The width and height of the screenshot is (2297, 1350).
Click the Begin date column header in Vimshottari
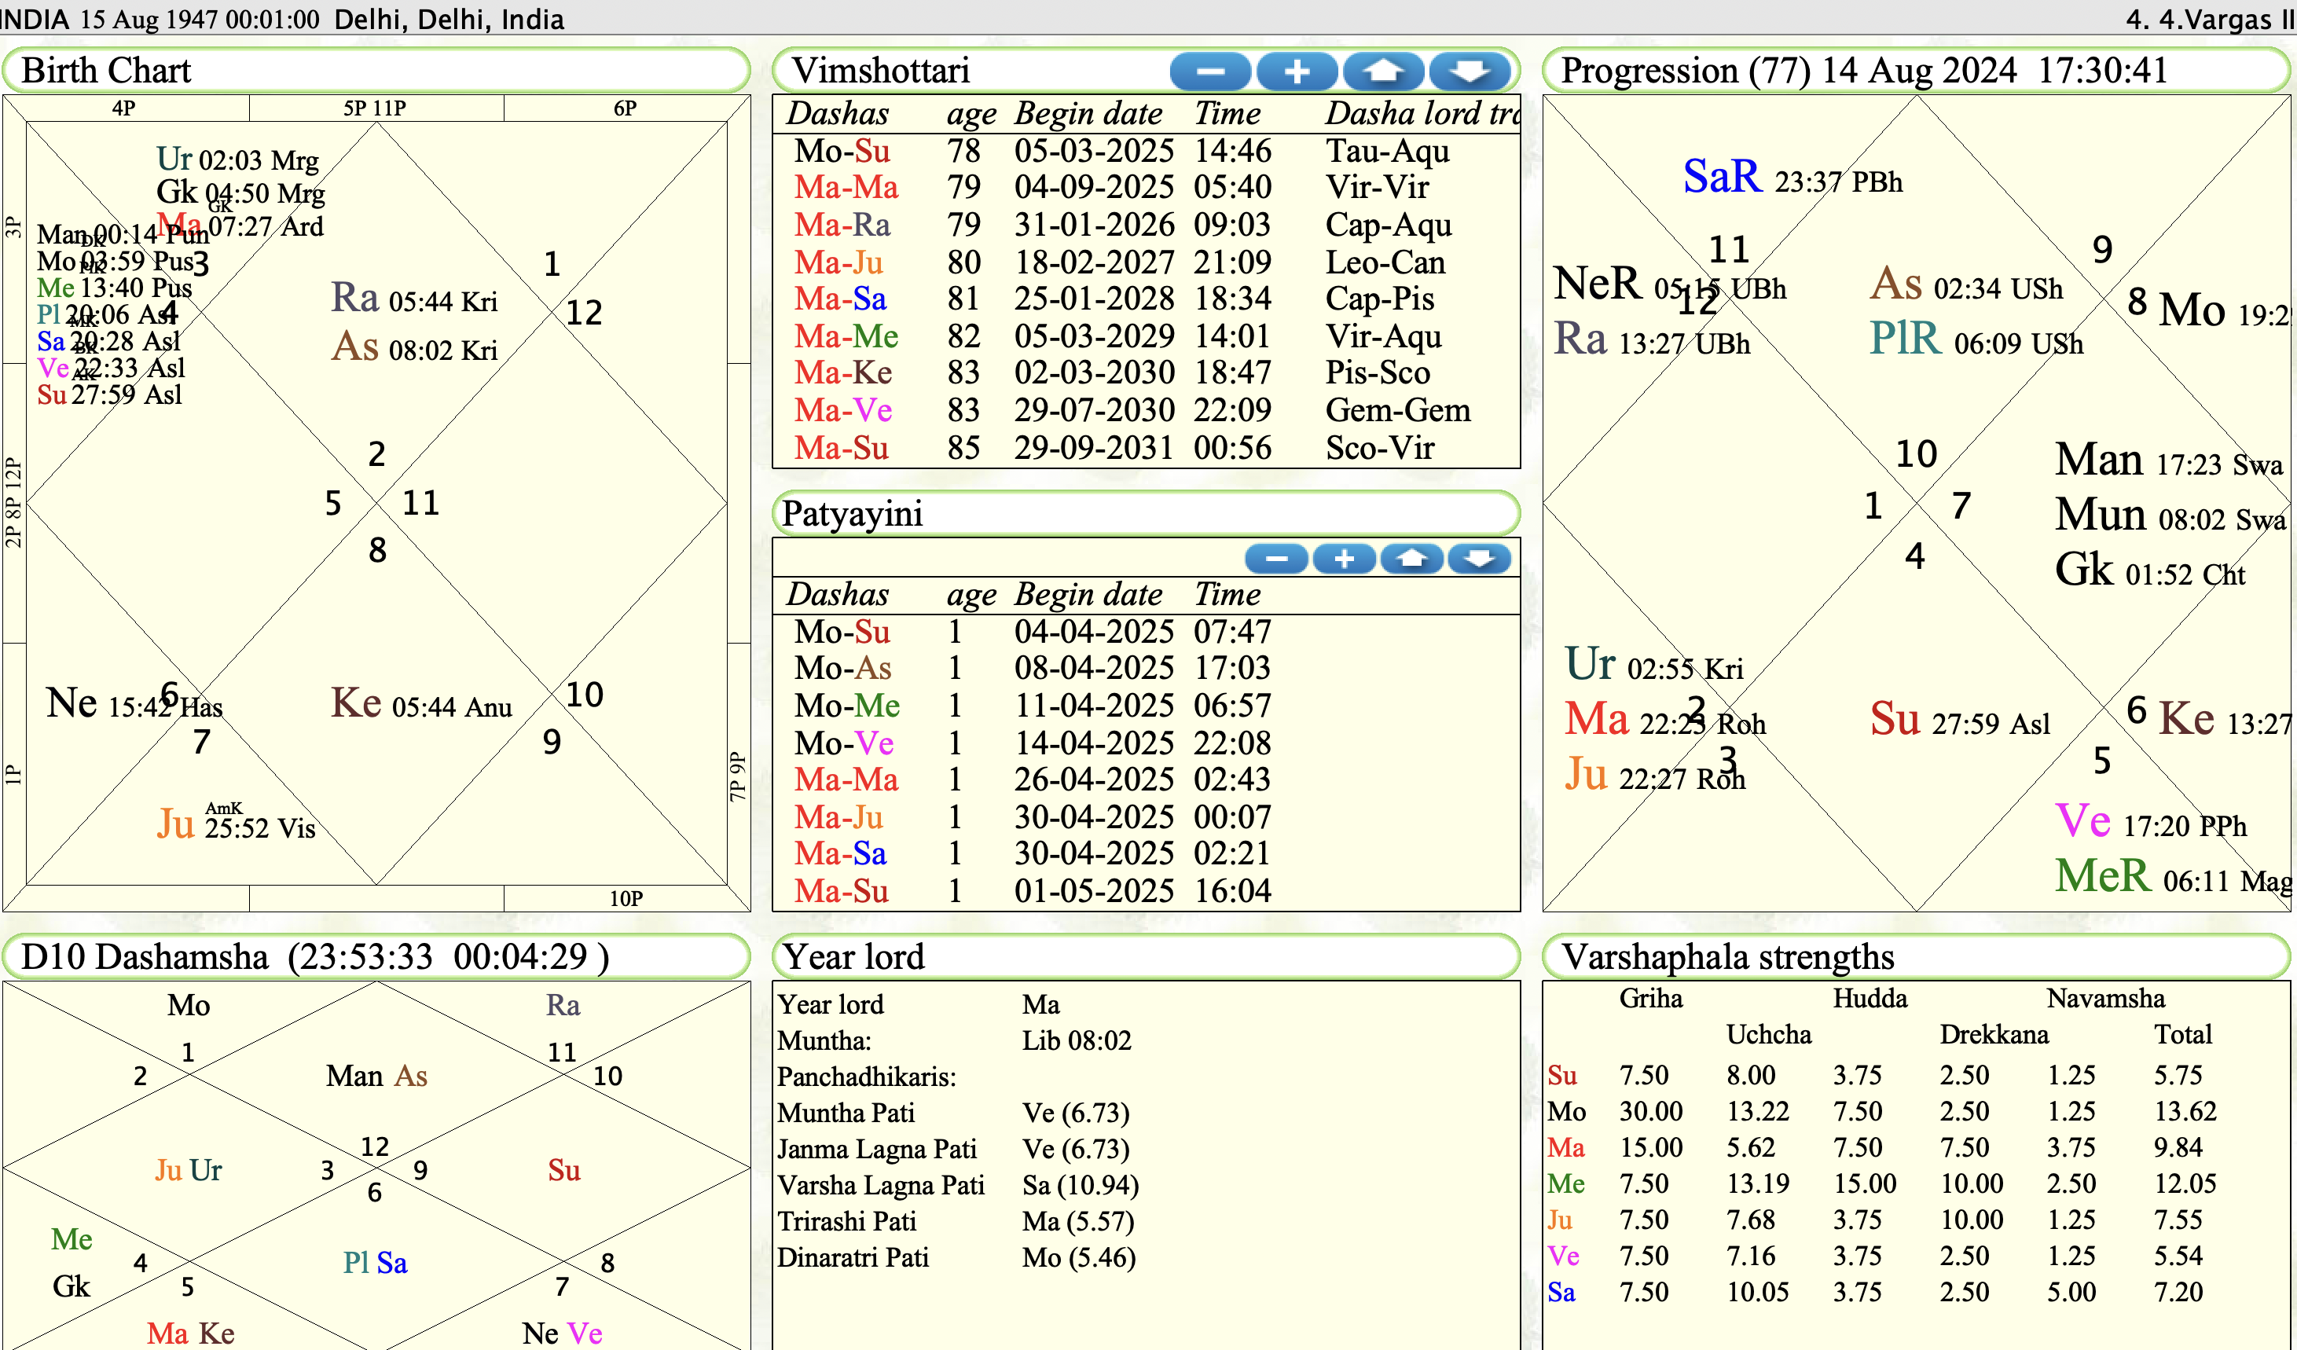(x=1088, y=114)
